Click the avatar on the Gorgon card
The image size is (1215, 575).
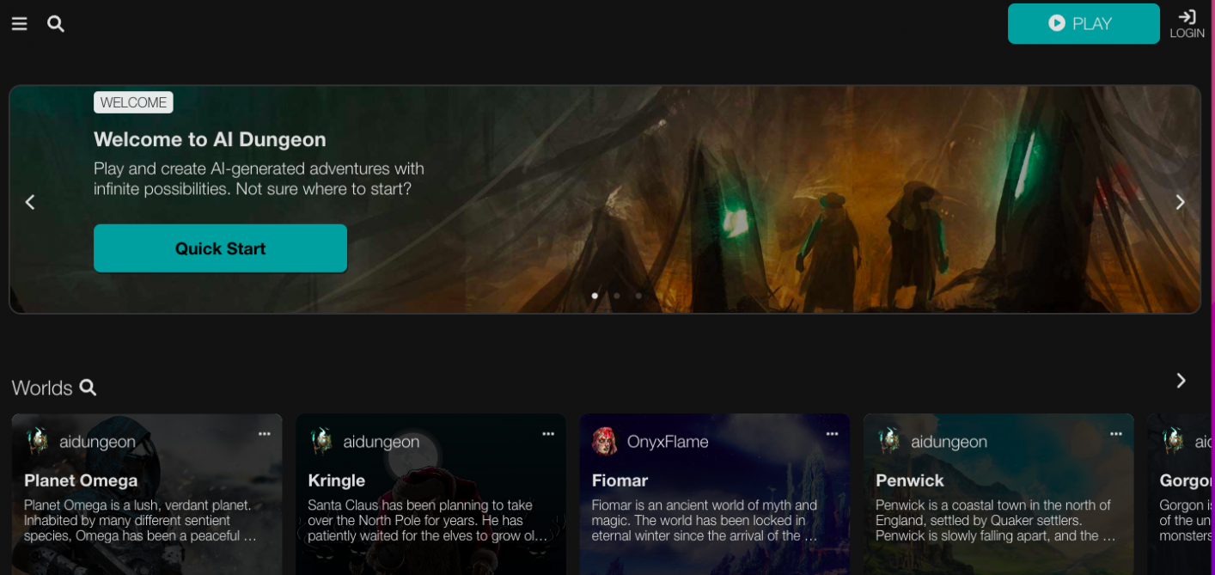(x=1173, y=441)
